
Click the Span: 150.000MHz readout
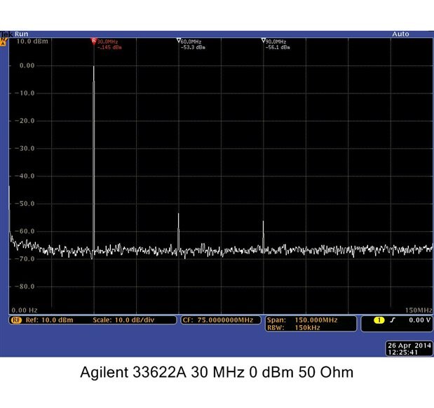point(302,320)
